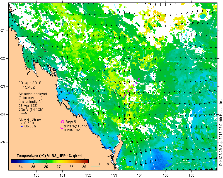This screenshot has height=178, width=223.
Task: Click the black 0-30m ANMN legend marker
Action: (x=22, y=123)
